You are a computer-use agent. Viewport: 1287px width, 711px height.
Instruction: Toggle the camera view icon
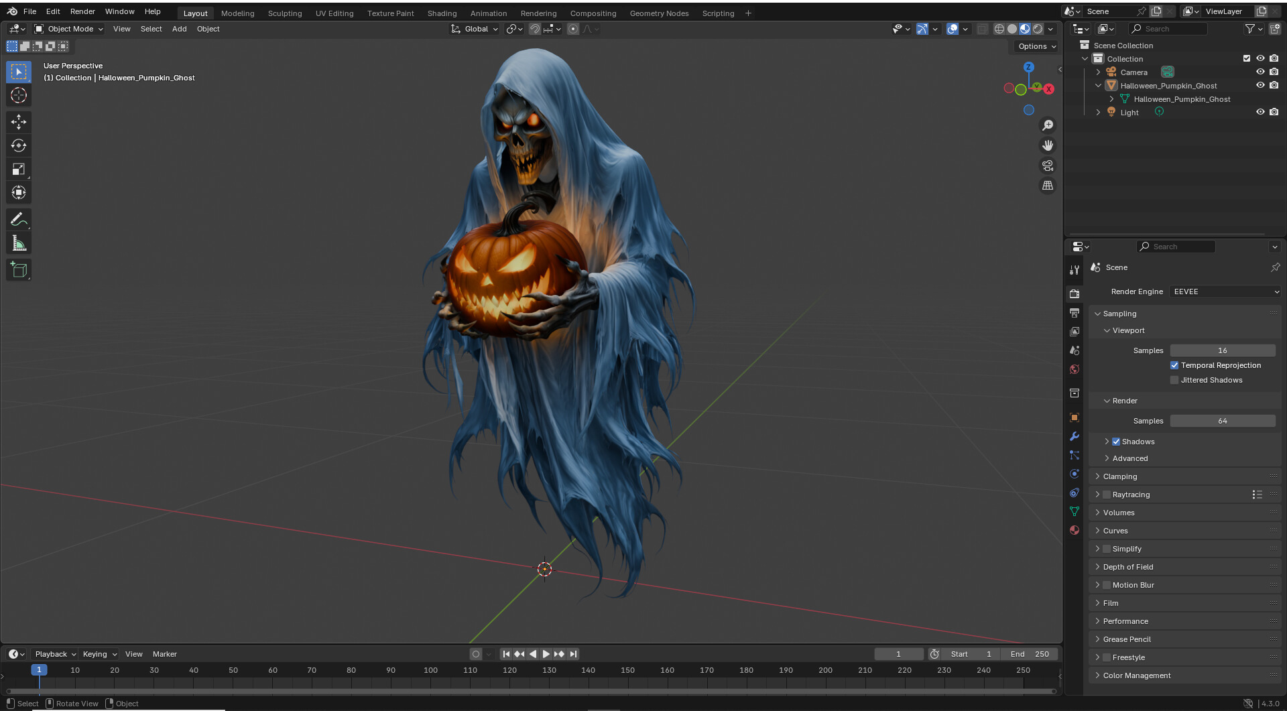[1048, 166]
